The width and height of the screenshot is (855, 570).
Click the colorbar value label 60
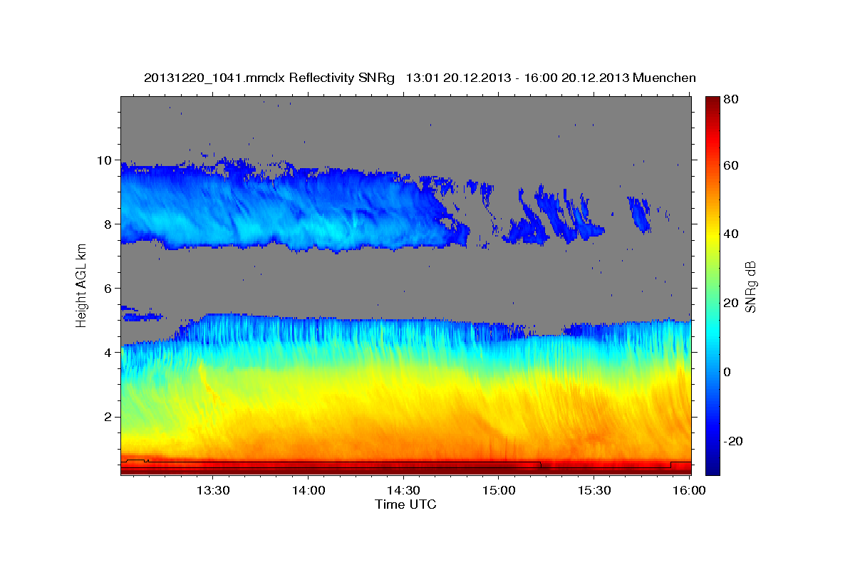click(x=730, y=165)
